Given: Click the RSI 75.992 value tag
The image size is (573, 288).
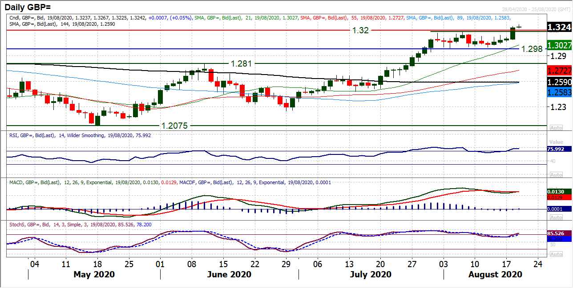Looking at the screenshot, I should tap(556, 149).
